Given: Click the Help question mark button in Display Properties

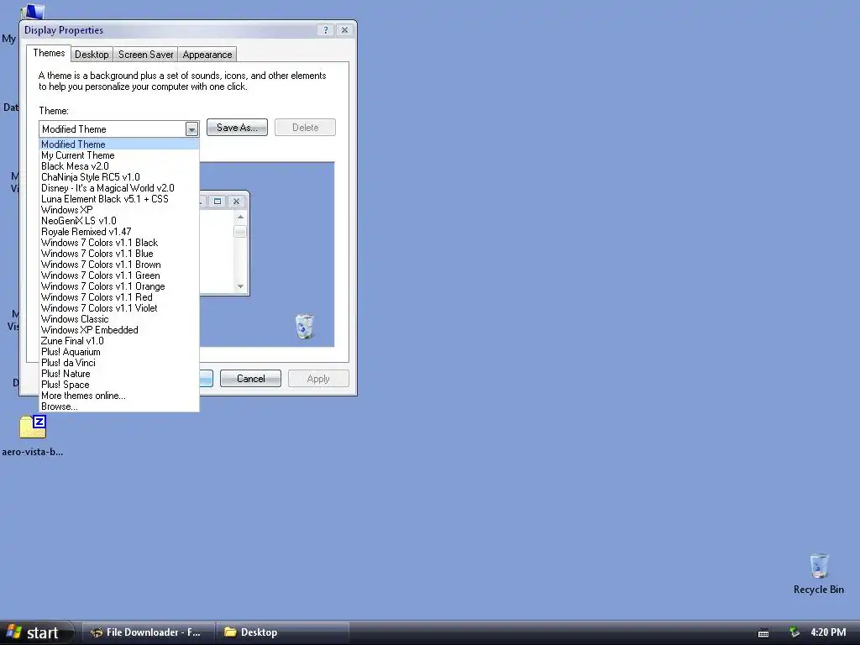Looking at the screenshot, I should pos(326,30).
